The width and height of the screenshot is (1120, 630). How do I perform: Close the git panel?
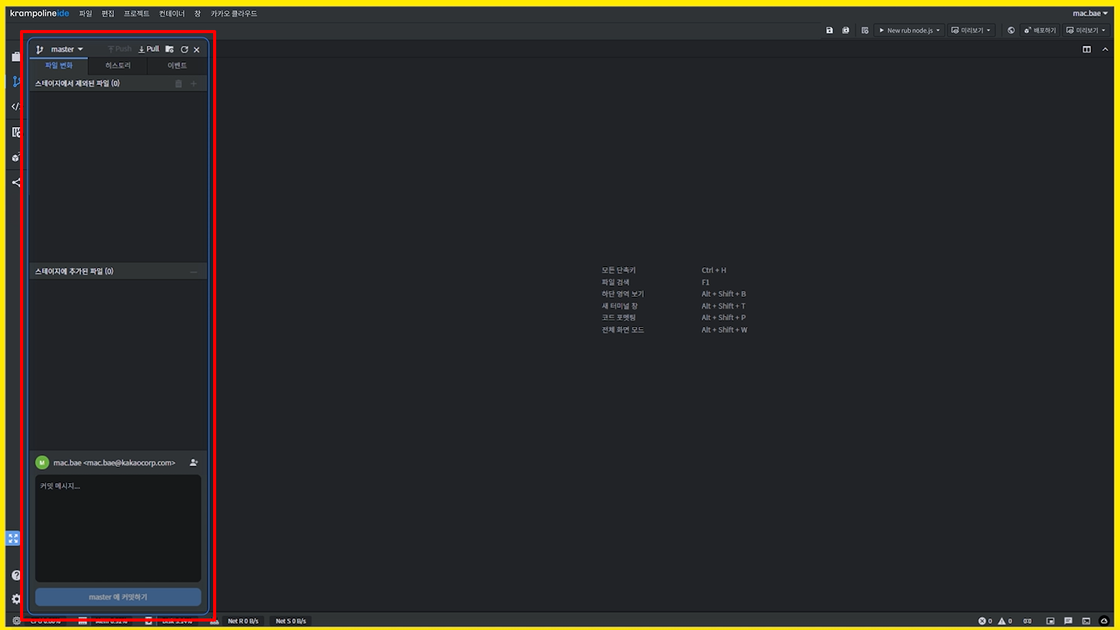pyautogui.click(x=197, y=49)
